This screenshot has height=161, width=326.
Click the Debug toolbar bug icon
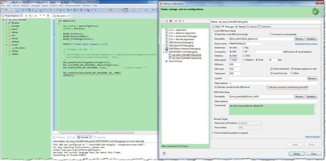coord(68,10)
